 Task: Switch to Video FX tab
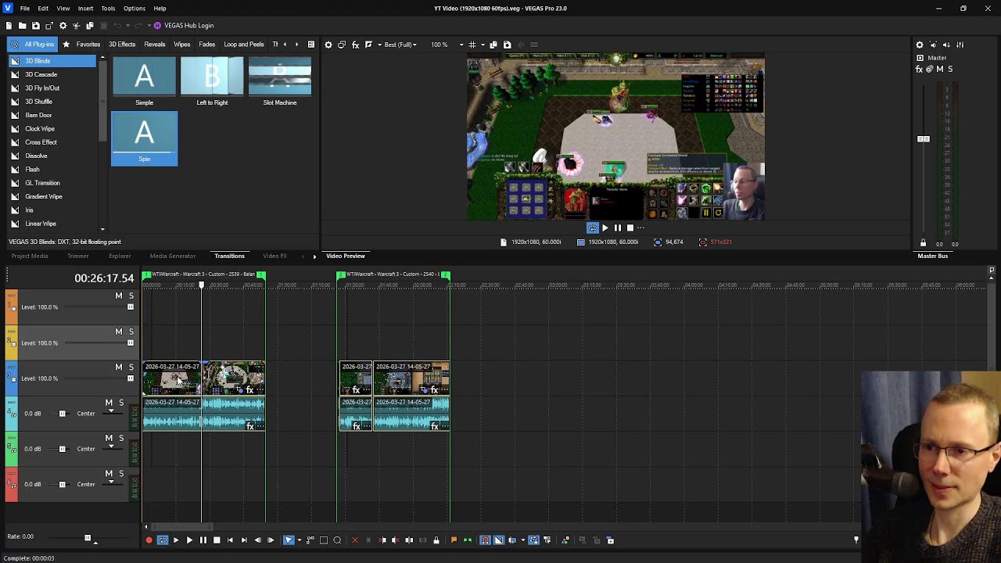pos(274,256)
